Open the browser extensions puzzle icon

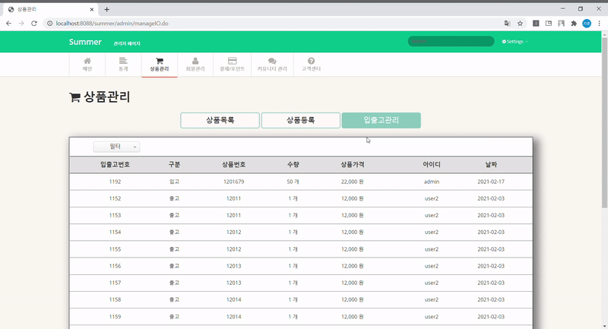click(574, 24)
